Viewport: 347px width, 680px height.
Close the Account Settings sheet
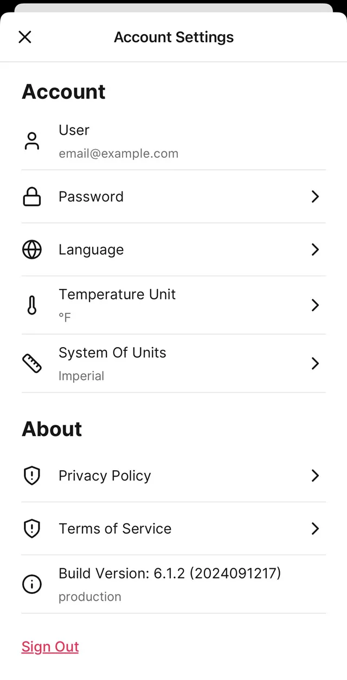pyautogui.click(x=25, y=37)
